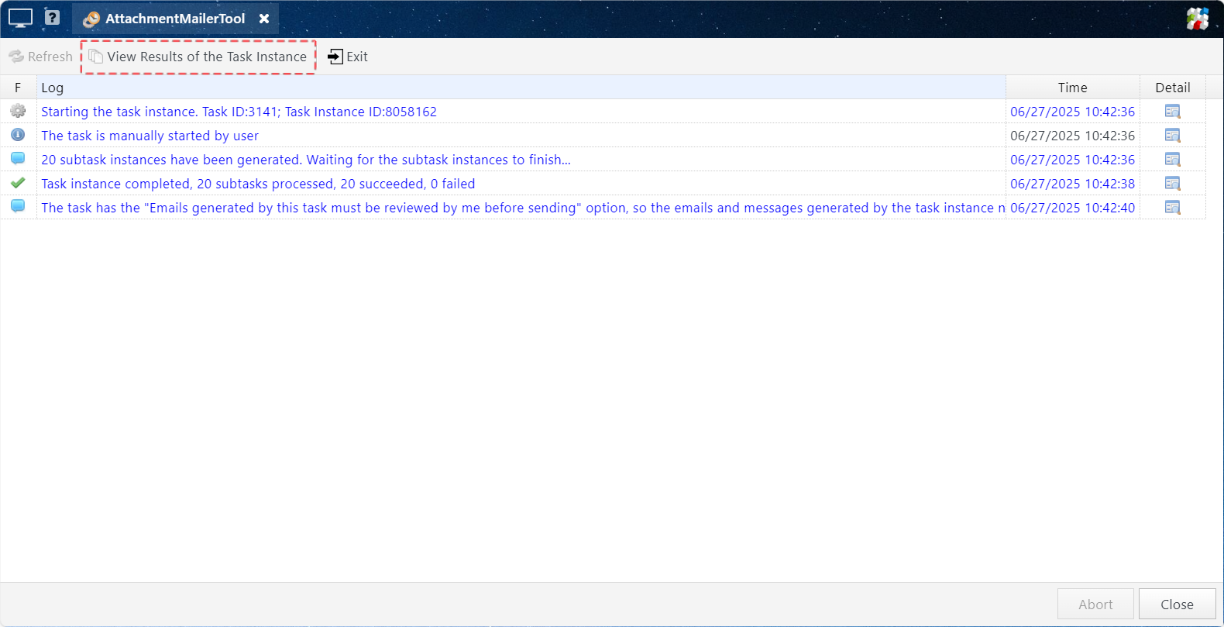Select log 'Task instance completed, 20 subtasks processed'
The width and height of the screenshot is (1224, 627).
pyautogui.click(x=258, y=184)
